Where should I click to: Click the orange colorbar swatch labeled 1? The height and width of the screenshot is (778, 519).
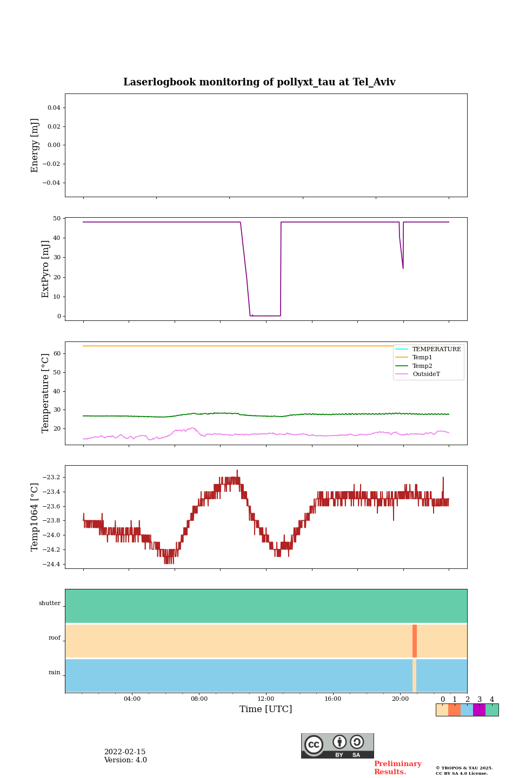coord(454,710)
